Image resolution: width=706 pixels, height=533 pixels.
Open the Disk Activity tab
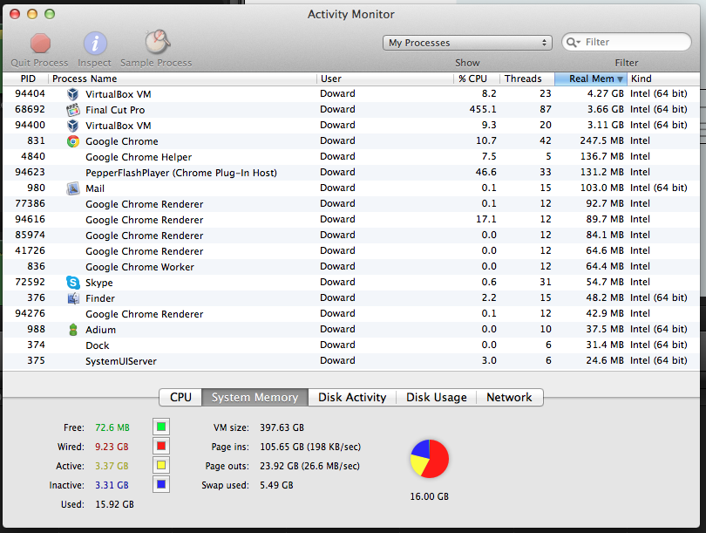pyautogui.click(x=352, y=398)
